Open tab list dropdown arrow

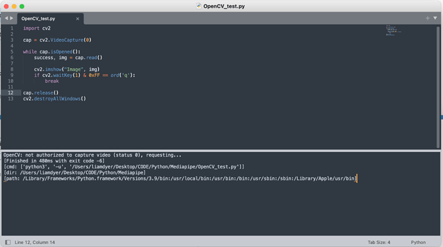(x=435, y=18)
